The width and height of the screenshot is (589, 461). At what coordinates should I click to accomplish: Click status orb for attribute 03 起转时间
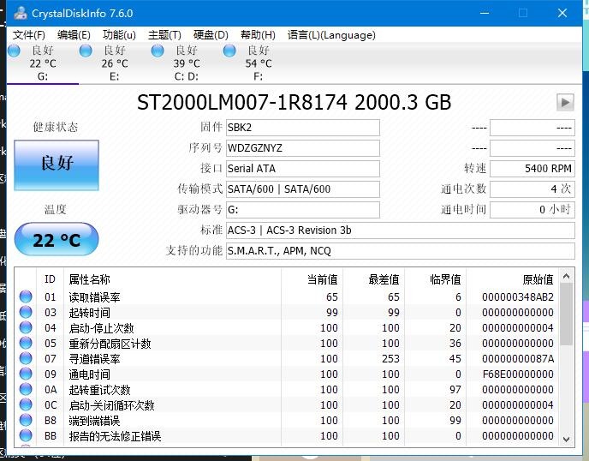[26, 312]
